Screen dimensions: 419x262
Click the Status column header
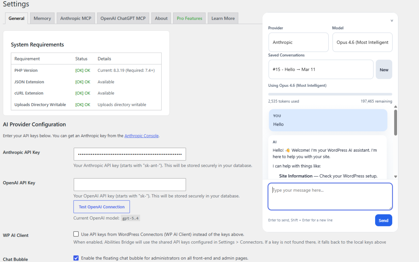tap(81, 59)
